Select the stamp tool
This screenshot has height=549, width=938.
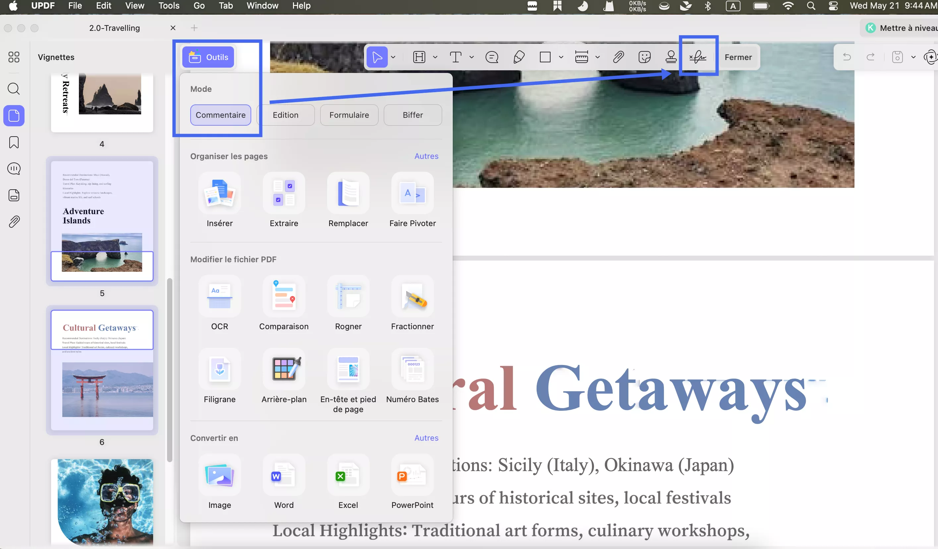click(671, 57)
